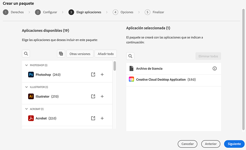Collapse the PHOTOSHOP group

click(26, 65)
